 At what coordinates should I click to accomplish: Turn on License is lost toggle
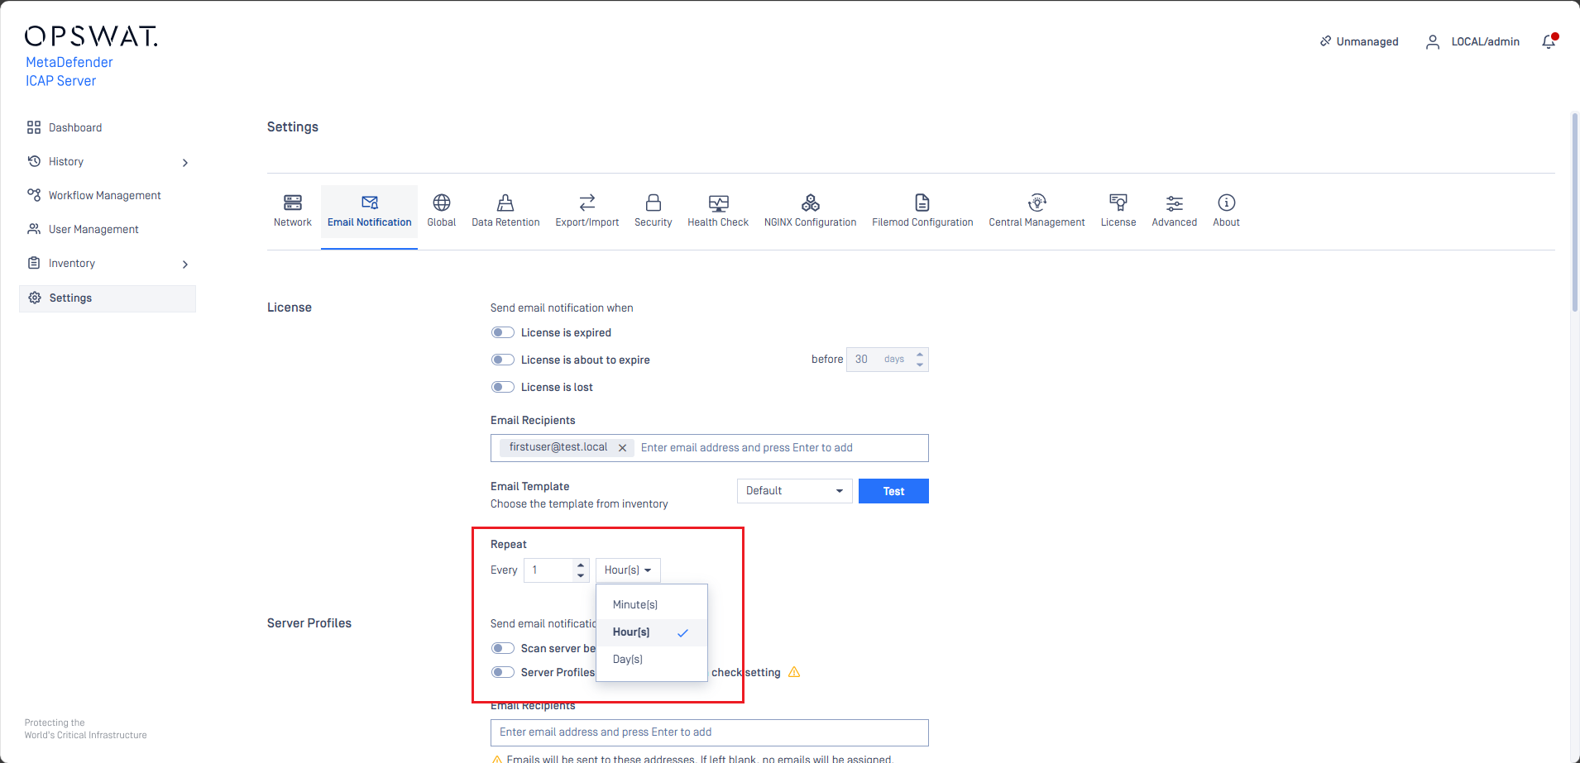click(503, 387)
